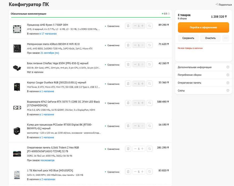
Task: Replace the Cougar Duoface RGB case
Action: [x=149, y=84]
